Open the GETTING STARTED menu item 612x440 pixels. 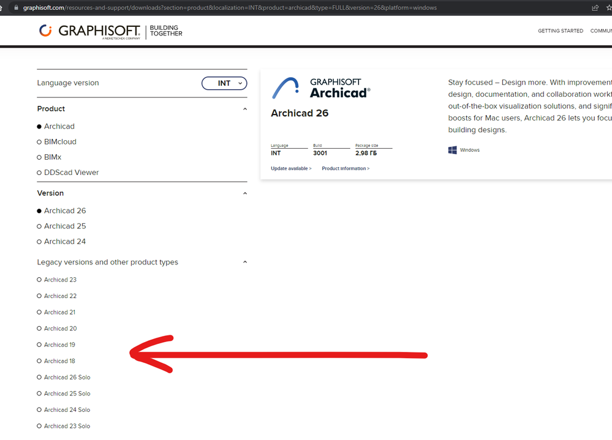coord(560,31)
